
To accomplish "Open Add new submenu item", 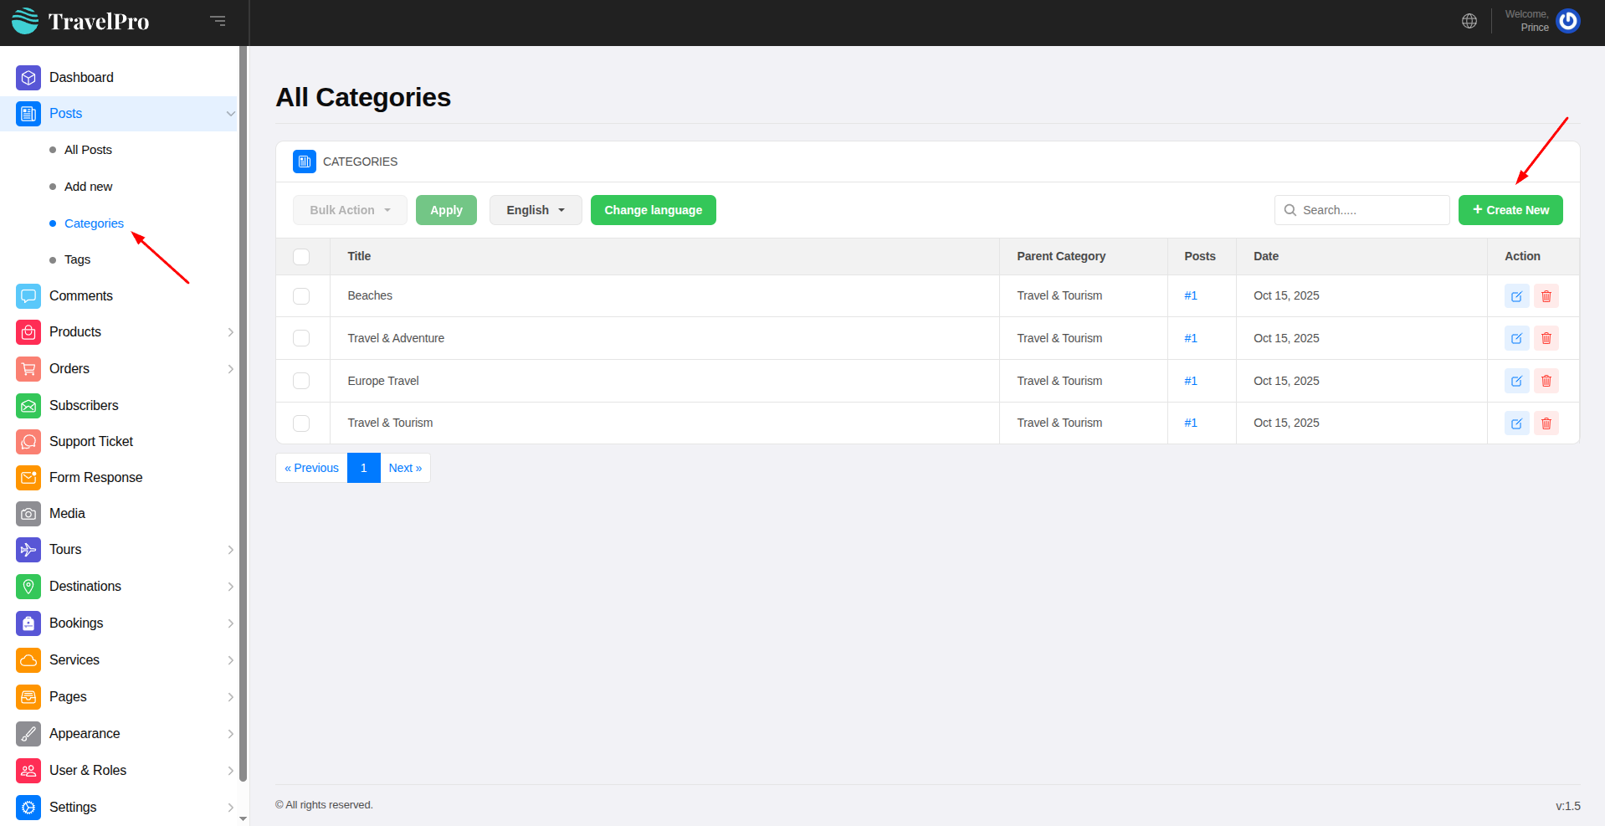I will (88, 187).
